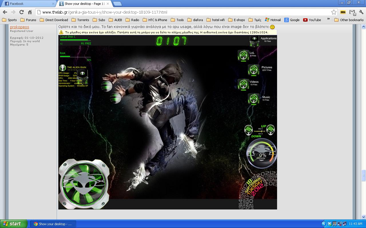This screenshot has width=366, height=228.
Task: Open the Forums bookmarks folder
Action: 28,20
